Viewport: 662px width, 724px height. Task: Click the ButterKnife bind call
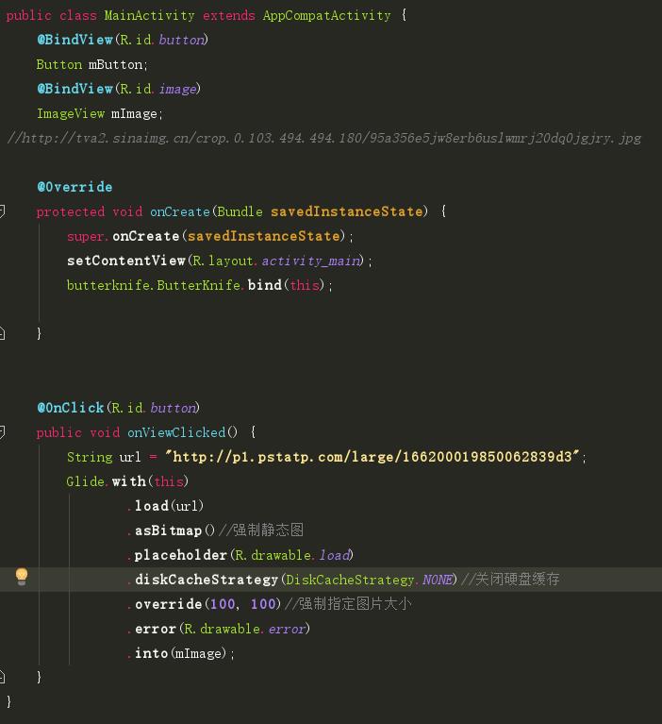point(263,285)
